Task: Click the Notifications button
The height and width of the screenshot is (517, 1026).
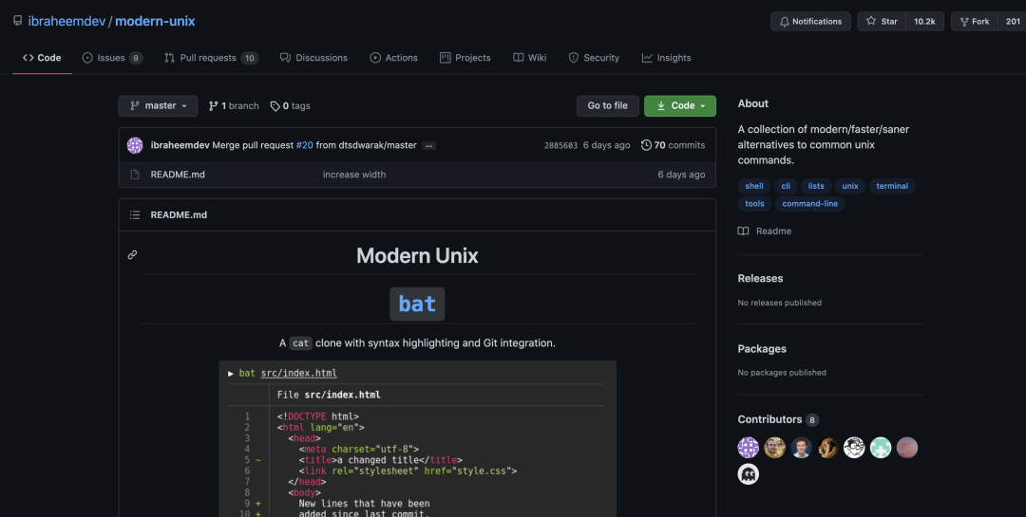Action: pyautogui.click(x=810, y=22)
